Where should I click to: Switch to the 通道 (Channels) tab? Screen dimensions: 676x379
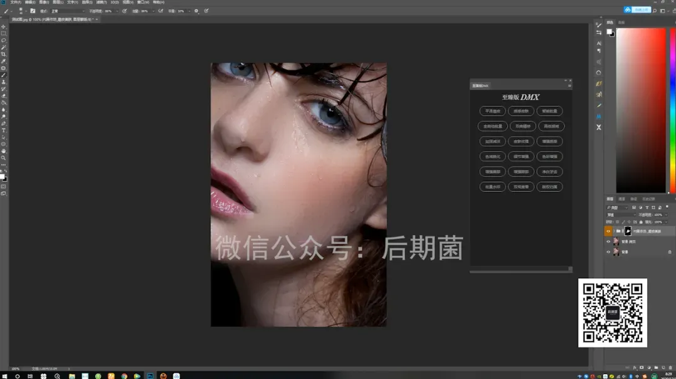tap(622, 199)
